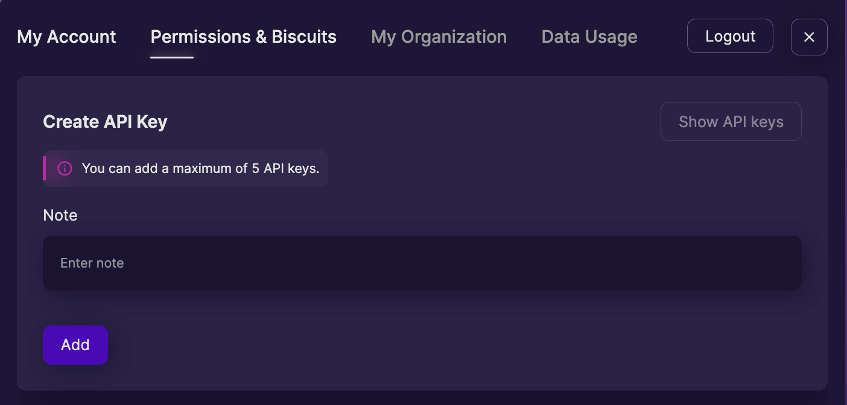Screen dimensions: 847x405
Task: Click the word 'Usage' in the tab bar
Action: pyautogui.click(x=611, y=37)
